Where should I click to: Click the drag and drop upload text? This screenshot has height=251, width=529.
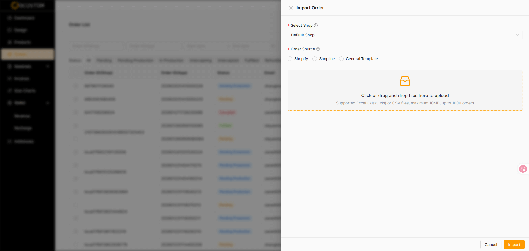(405, 95)
